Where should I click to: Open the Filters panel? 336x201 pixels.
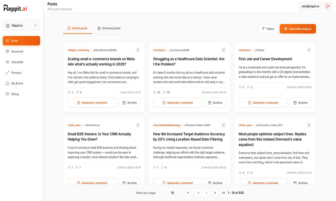pyautogui.click(x=268, y=29)
